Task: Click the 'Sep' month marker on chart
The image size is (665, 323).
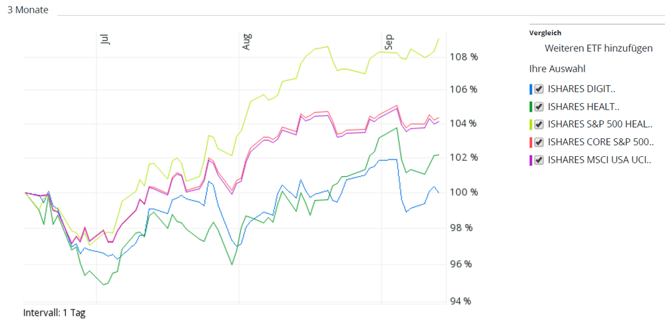Action: tap(389, 41)
